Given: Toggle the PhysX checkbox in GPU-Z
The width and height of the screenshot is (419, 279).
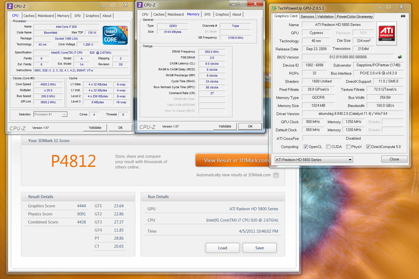Looking at the screenshot, I should point(348,147).
